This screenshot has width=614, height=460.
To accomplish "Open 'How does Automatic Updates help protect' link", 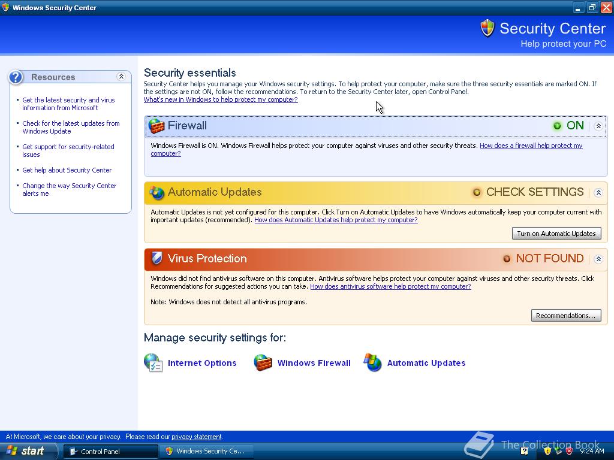I will 336,220.
